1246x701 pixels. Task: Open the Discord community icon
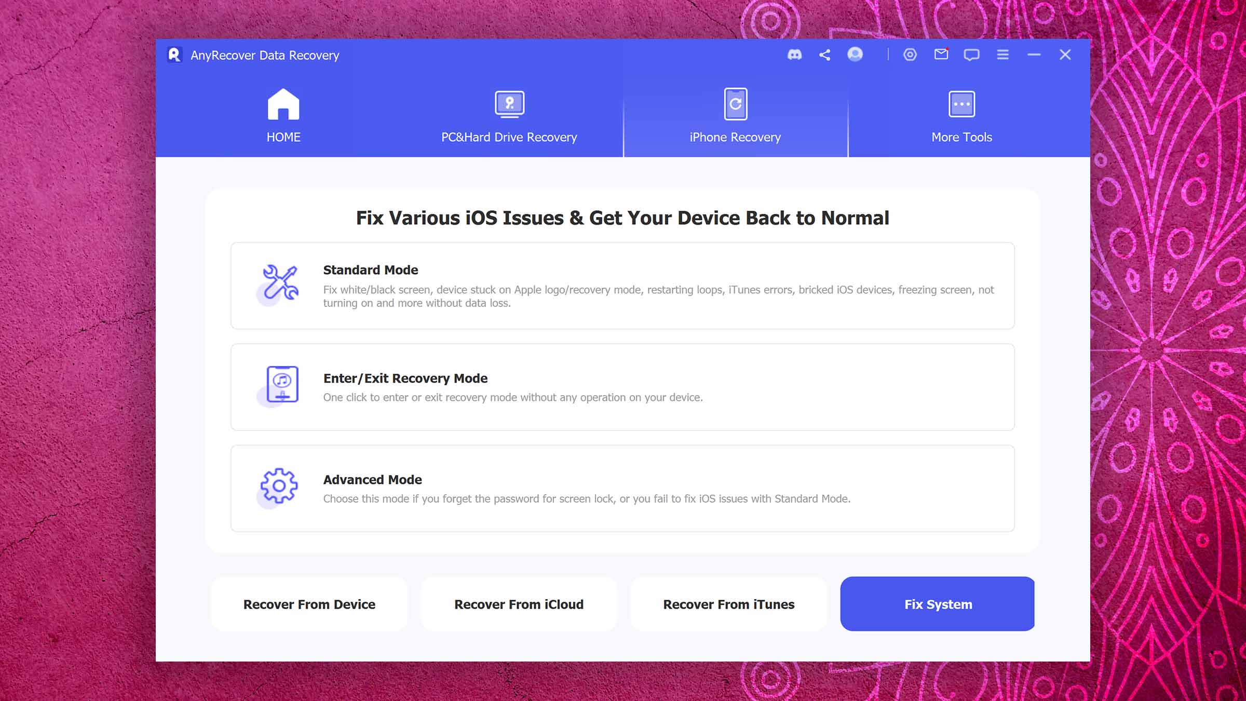click(794, 55)
